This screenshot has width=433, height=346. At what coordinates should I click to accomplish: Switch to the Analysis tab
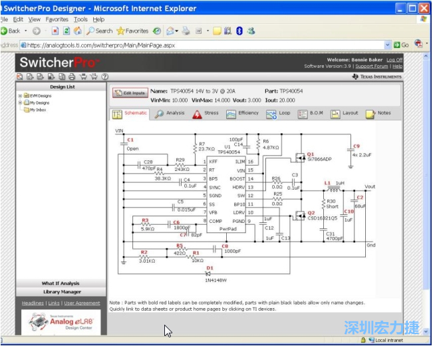(x=170, y=114)
